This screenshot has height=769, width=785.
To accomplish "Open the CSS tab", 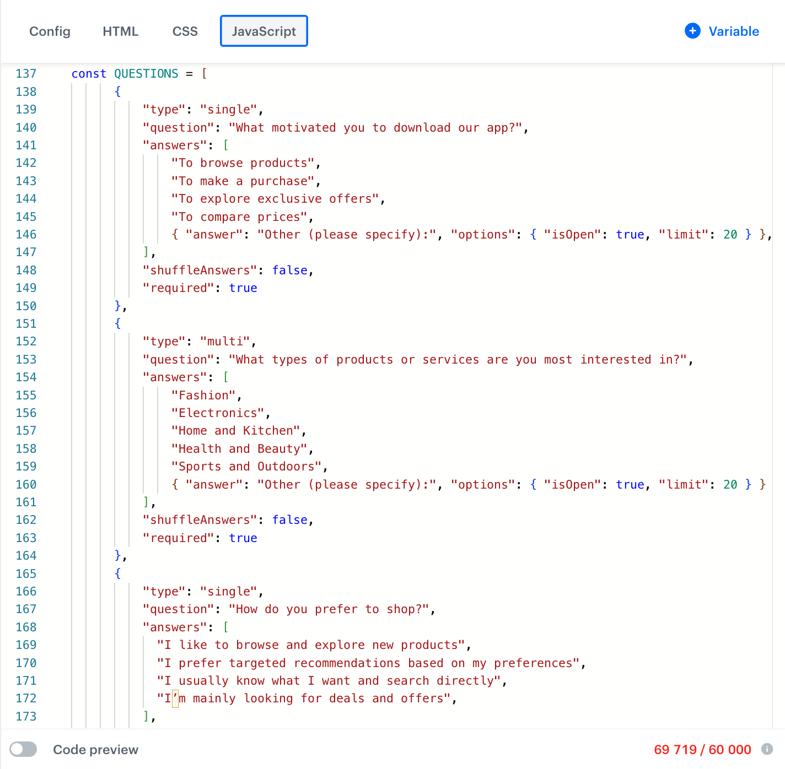I will (185, 31).
